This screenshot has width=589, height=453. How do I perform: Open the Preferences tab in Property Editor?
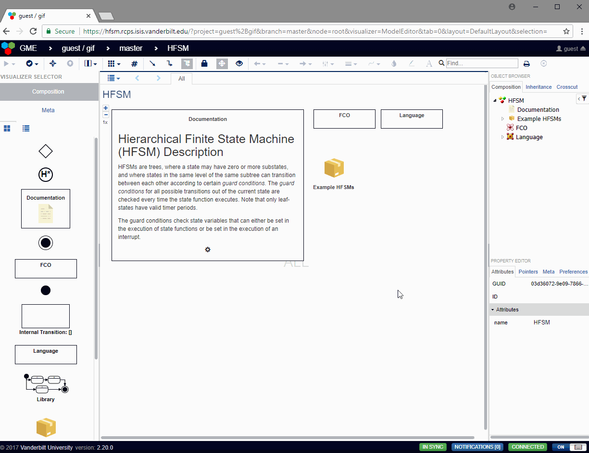[573, 272]
